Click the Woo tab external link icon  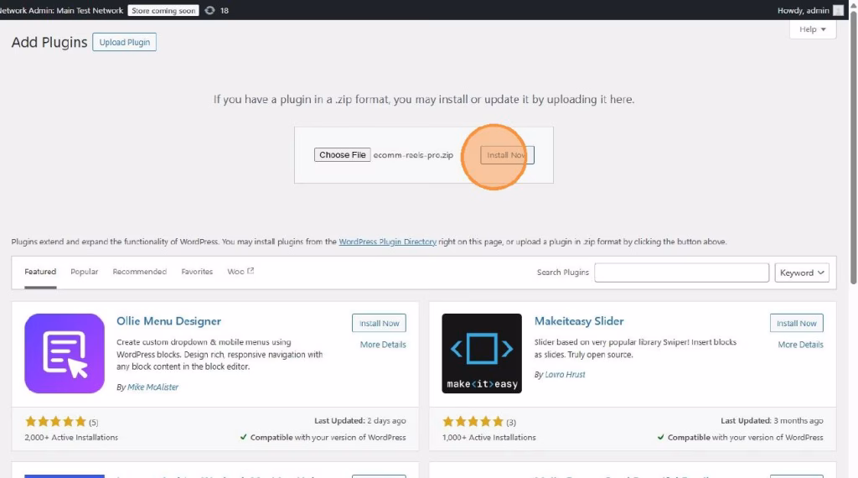[251, 271]
